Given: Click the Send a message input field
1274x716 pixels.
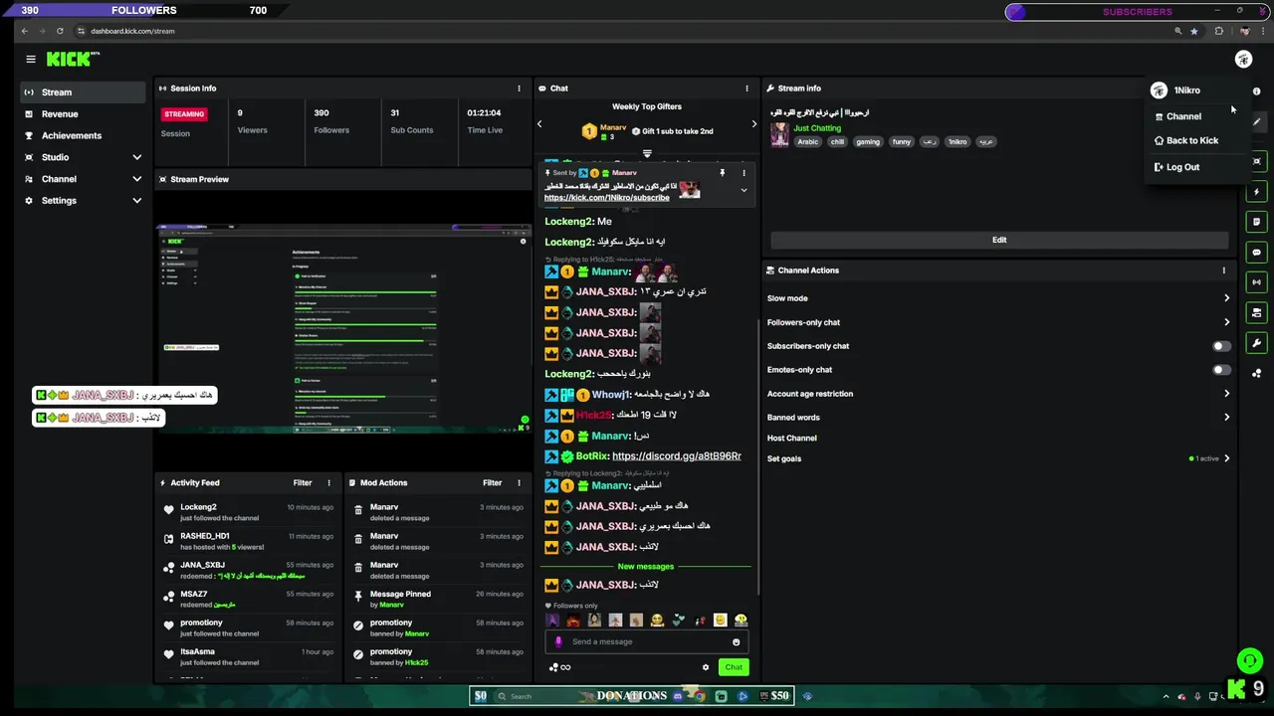Looking at the screenshot, I should [647, 642].
